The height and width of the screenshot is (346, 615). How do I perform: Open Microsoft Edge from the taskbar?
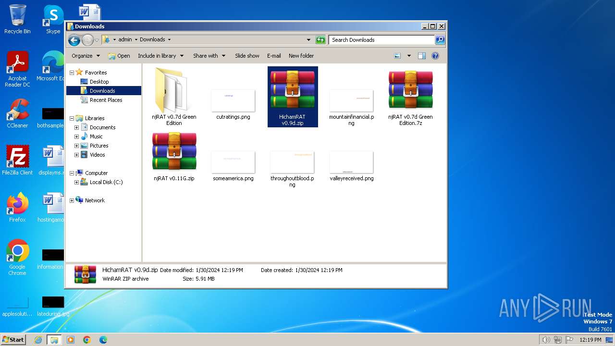point(103,340)
